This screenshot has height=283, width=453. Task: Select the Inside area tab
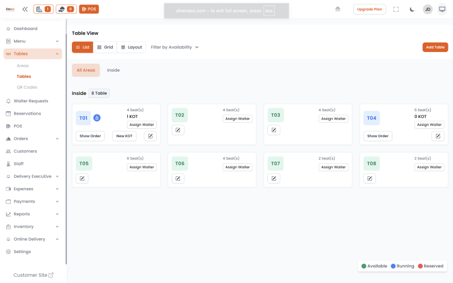tap(113, 70)
